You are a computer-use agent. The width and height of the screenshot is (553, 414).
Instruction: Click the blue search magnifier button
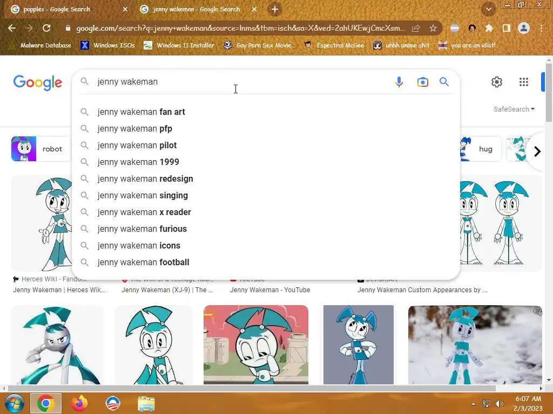point(444,82)
